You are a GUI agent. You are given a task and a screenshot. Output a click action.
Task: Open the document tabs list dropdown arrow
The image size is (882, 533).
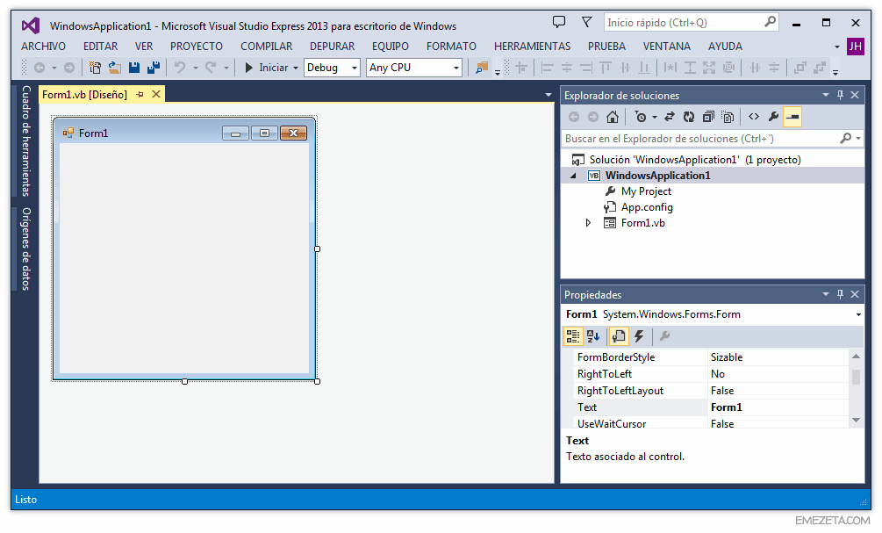(549, 95)
